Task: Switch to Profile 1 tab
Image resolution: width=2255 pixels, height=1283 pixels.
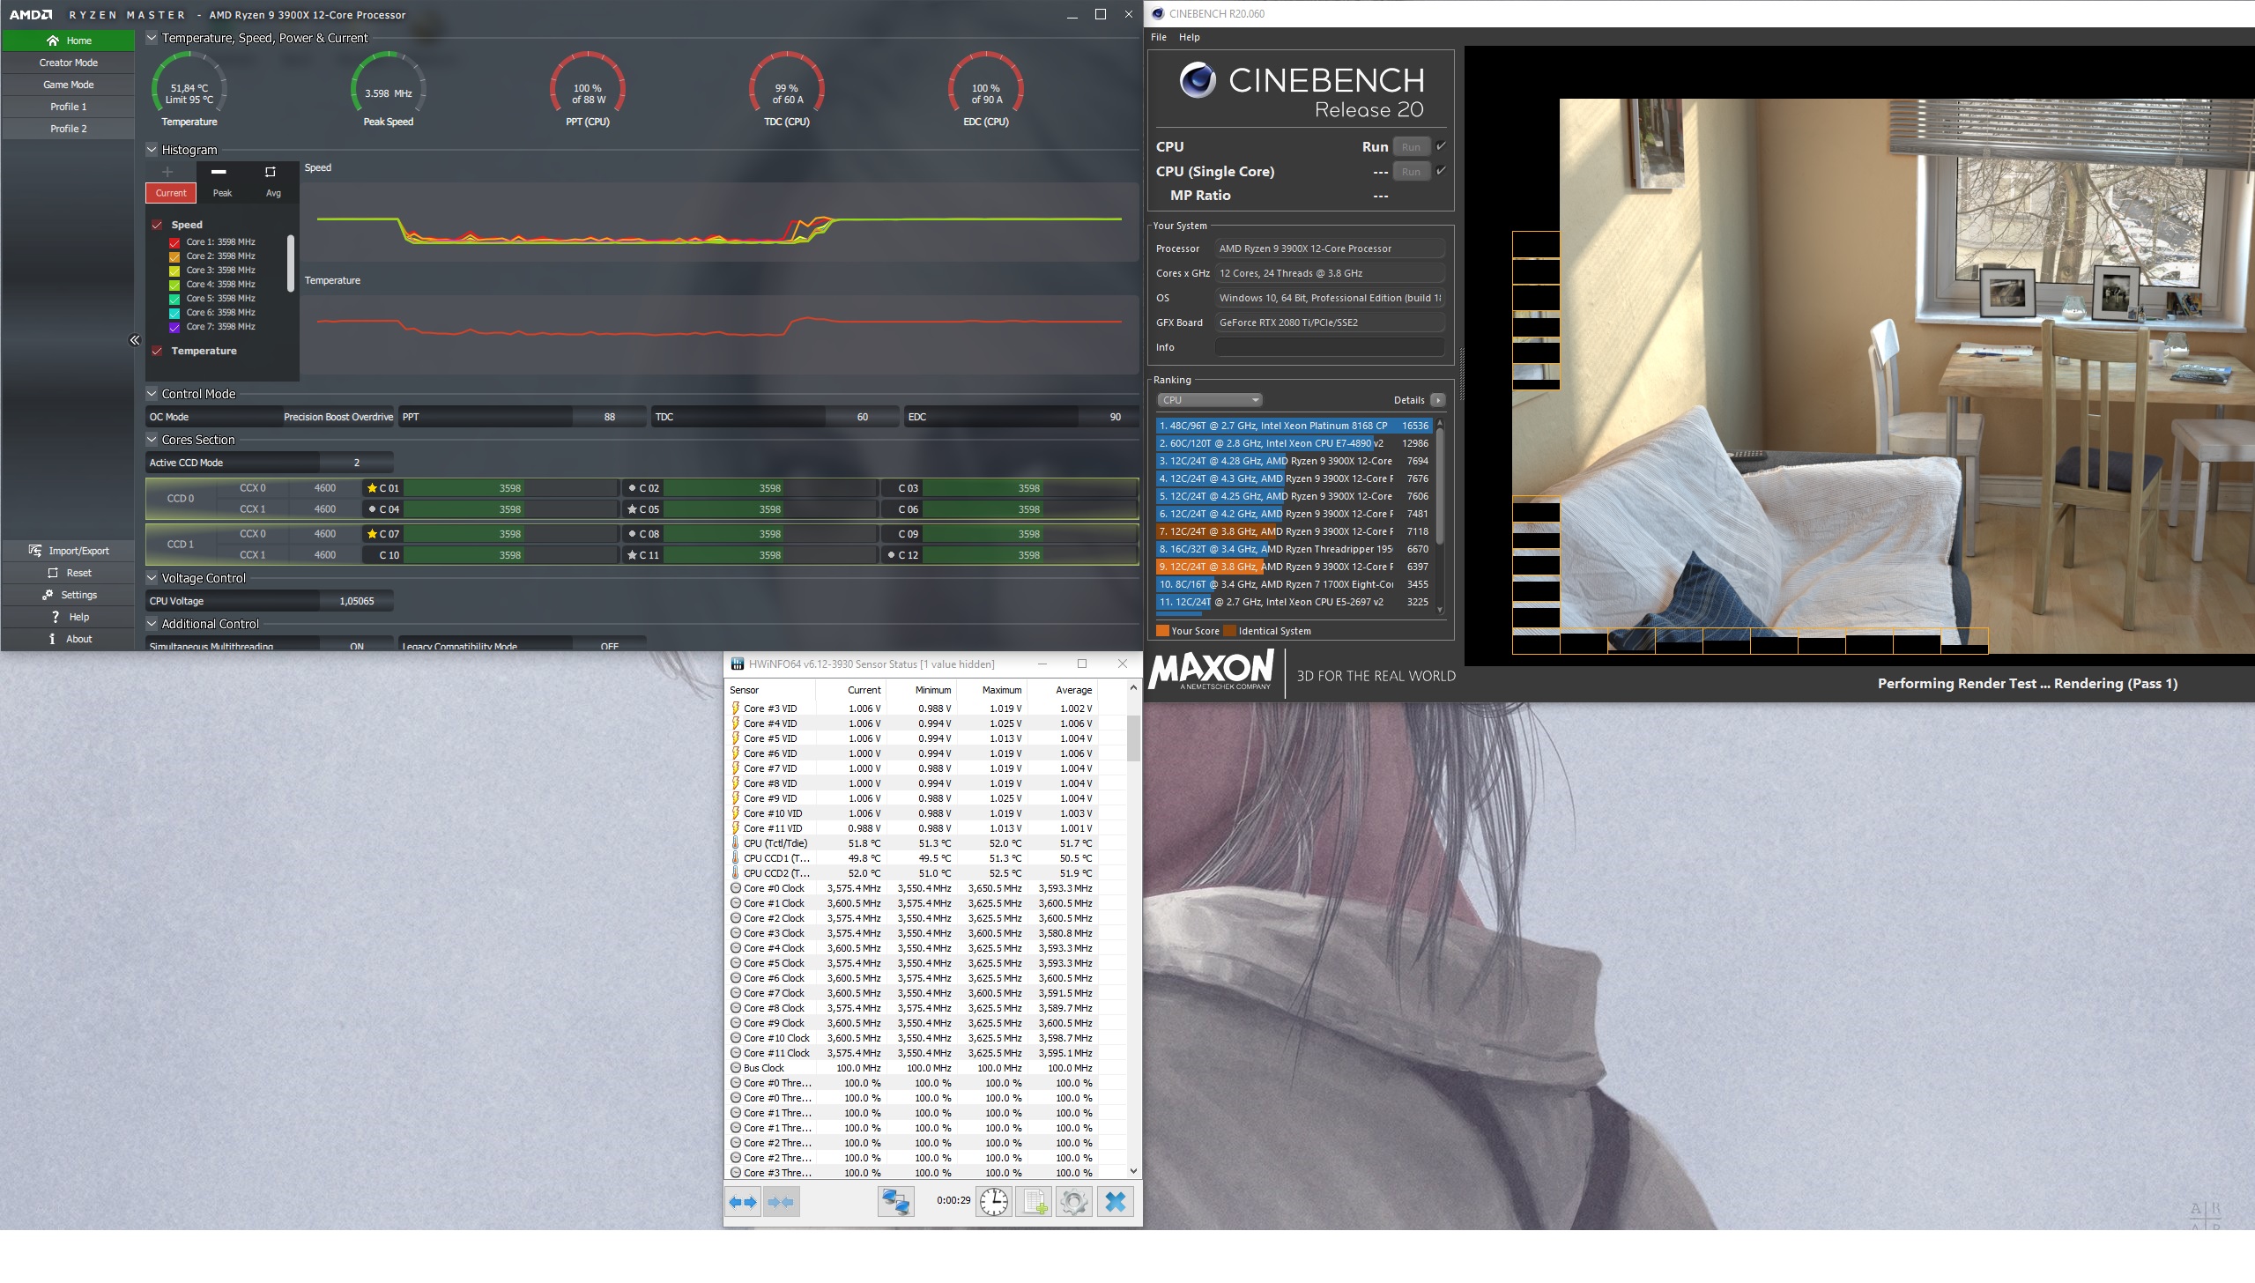Action: pos(68,107)
